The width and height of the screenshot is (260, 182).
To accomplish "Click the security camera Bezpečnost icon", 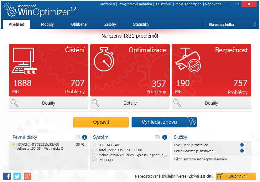I will (x=188, y=60).
